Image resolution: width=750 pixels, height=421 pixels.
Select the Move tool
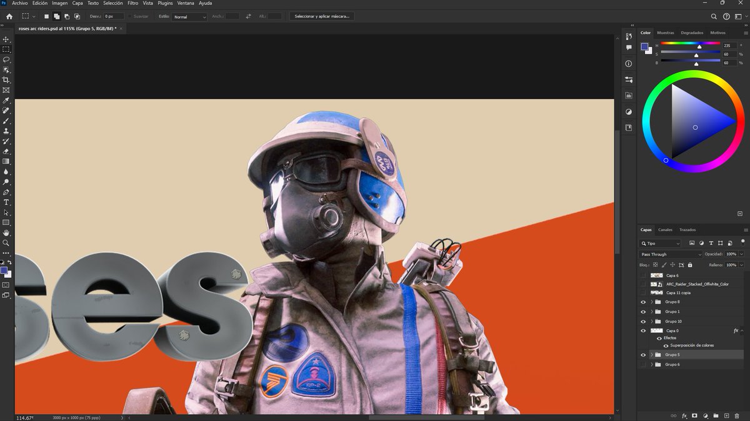tap(6, 39)
